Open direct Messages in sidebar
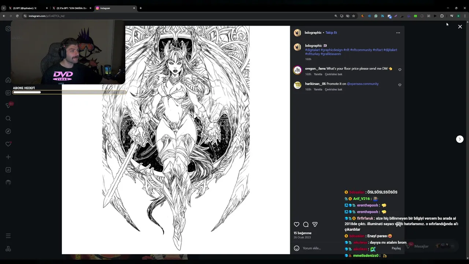 8,106
